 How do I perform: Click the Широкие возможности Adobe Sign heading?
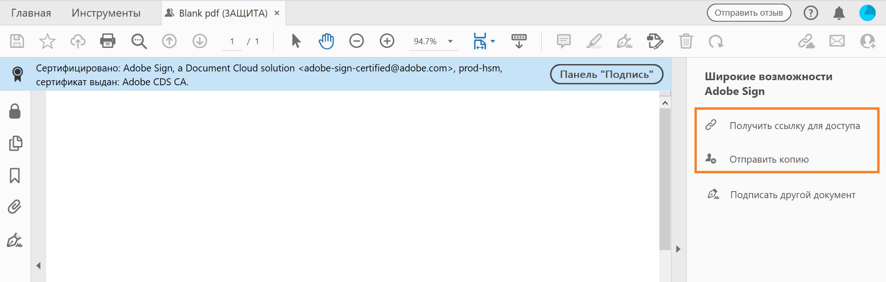point(768,84)
